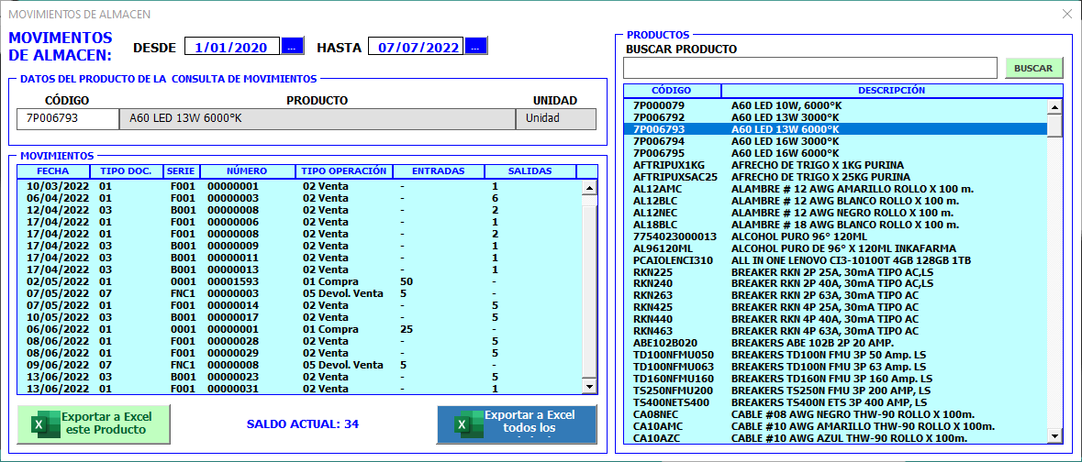Viewport: 1082px width, 462px height.
Task: Click the Buscar Producto search field
Action: click(810, 68)
